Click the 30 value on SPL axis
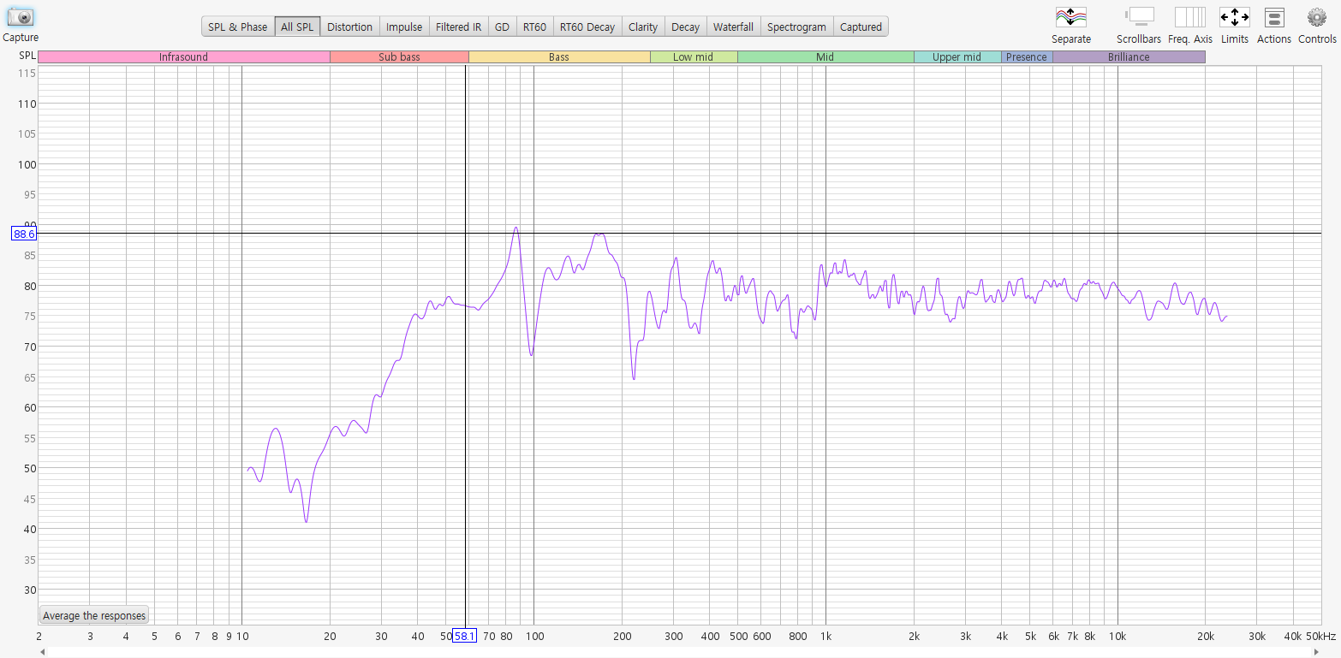Viewport: 1341px width, 658px height. click(29, 590)
